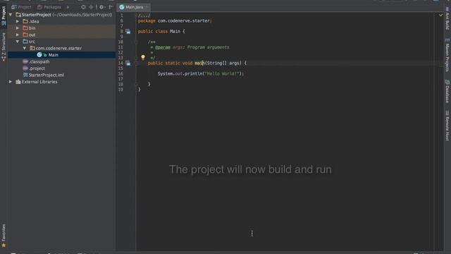The width and height of the screenshot is (451, 254).
Task: Open the Maven Projects side panel
Action: [447, 55]
